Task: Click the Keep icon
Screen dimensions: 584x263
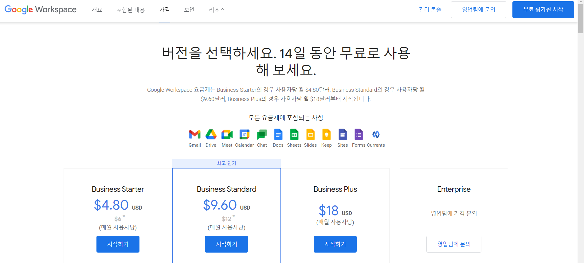Action: [x=326, y=134]
